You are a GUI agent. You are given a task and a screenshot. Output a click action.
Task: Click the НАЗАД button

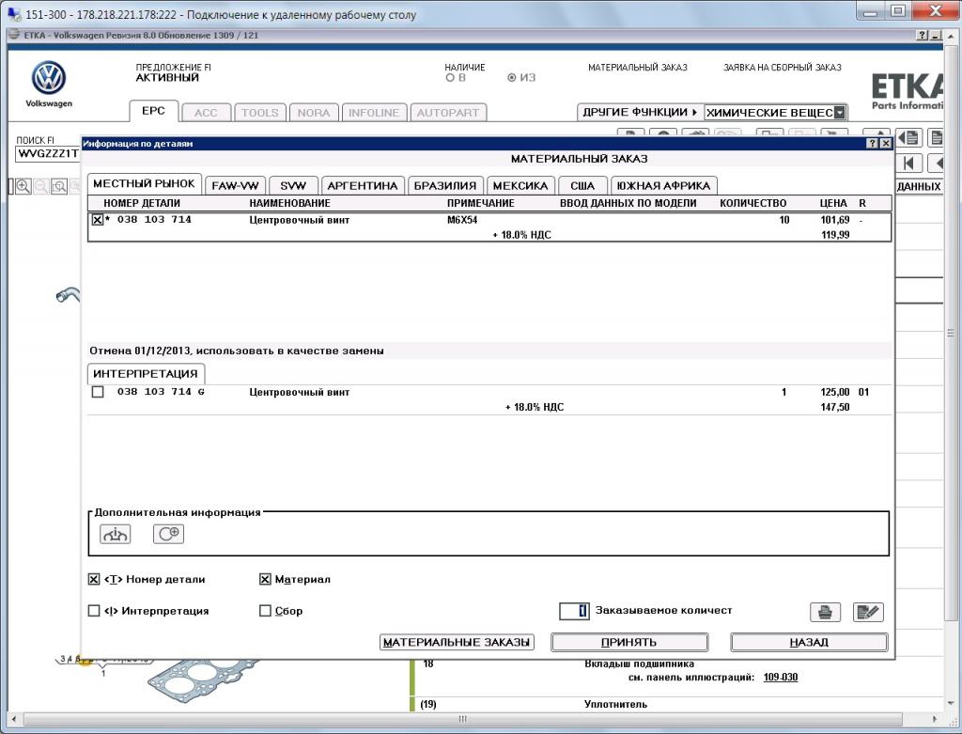click(x=809, y=642)
